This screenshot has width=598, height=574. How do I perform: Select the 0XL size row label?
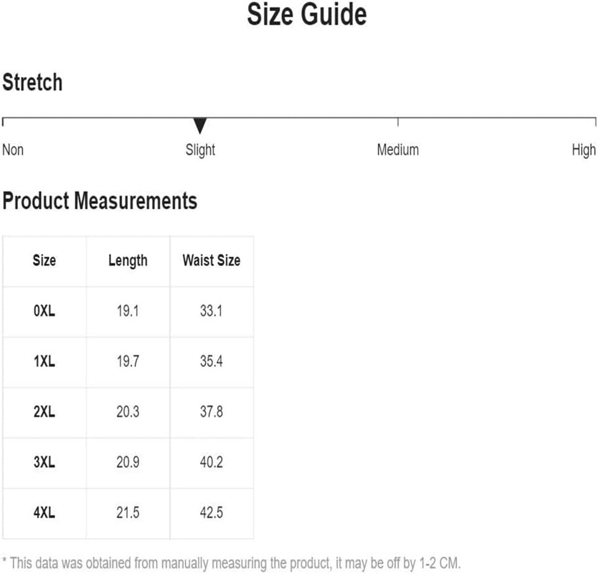point(44,311)
